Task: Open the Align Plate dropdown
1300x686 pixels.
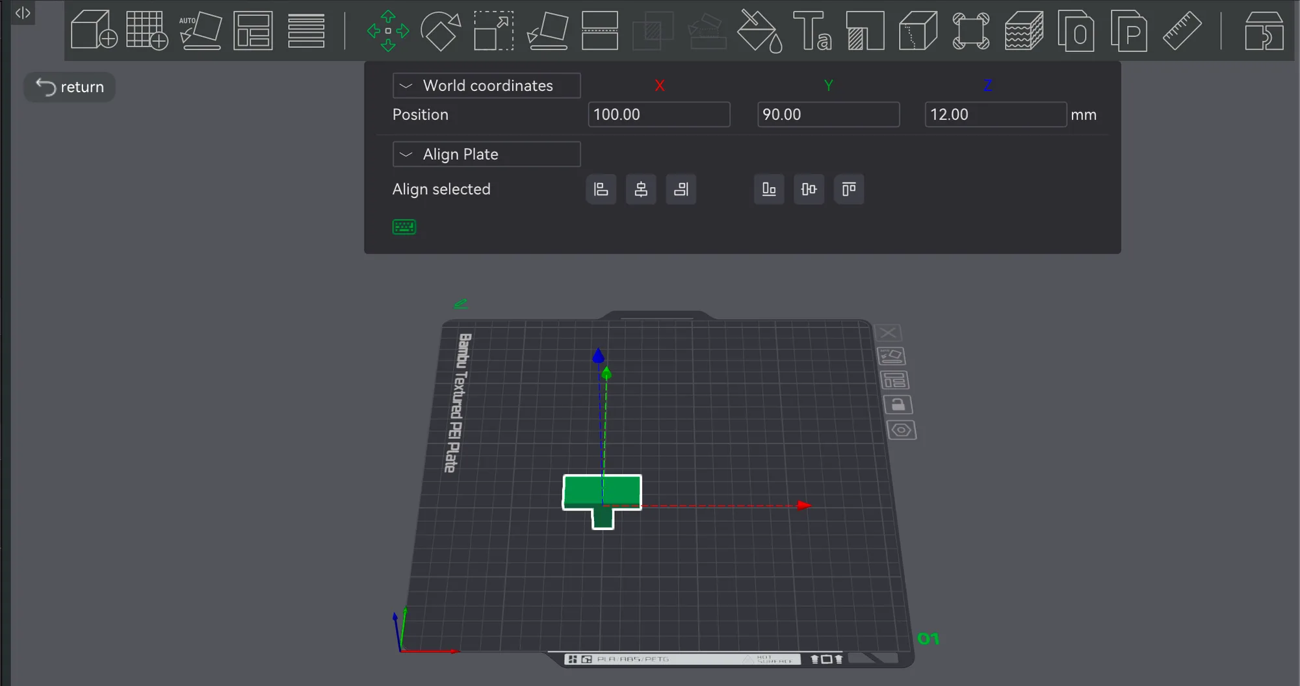Action: click(486, 154)
